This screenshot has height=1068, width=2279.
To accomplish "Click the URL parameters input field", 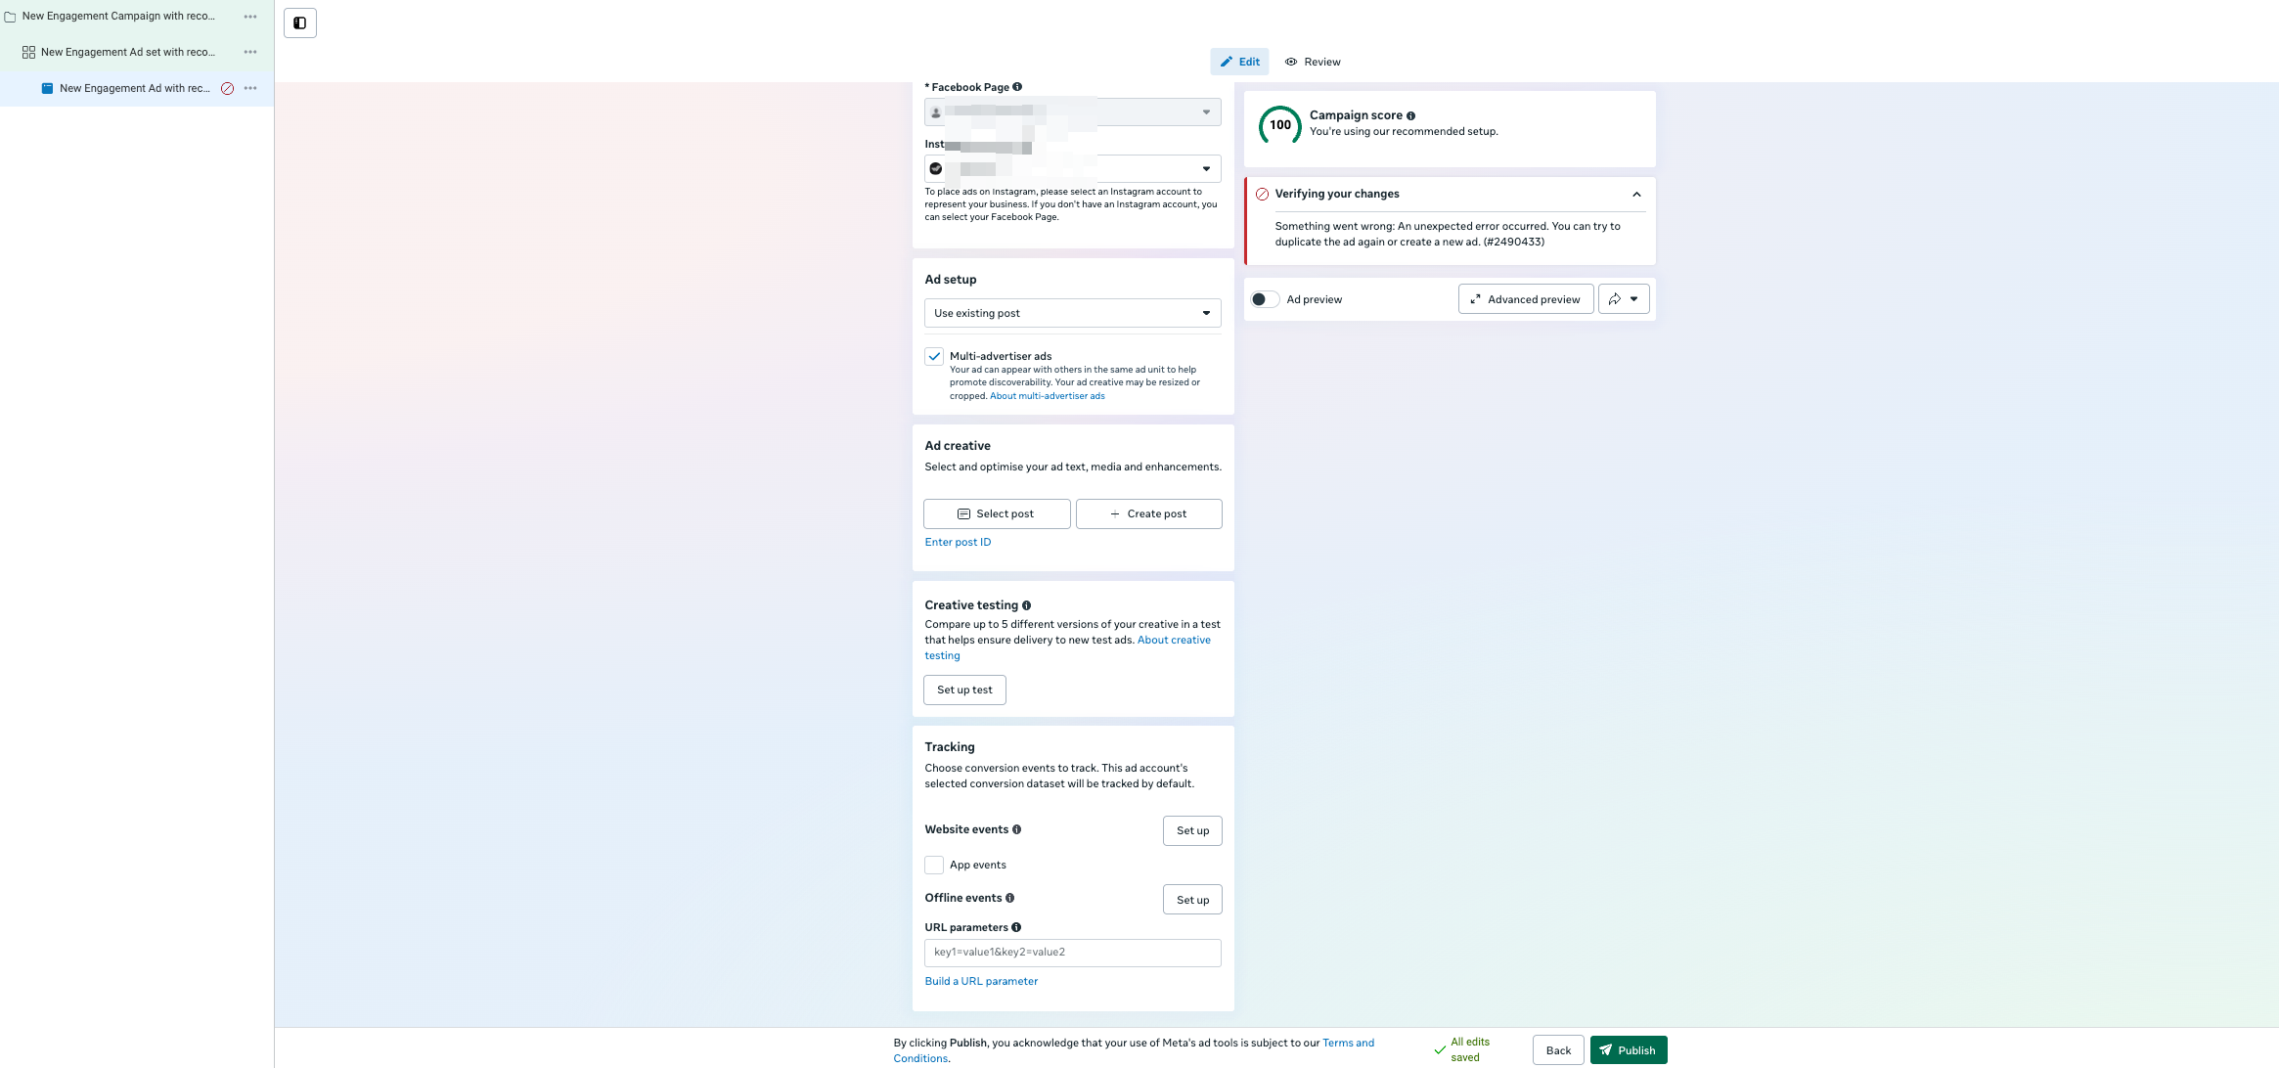I will pos(1072,953).
